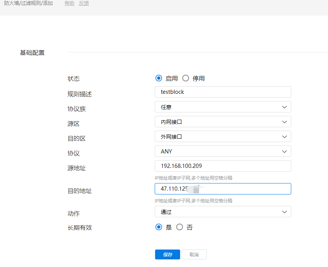Focus the 目的地址 input field
This screenshot has height=267, width=328.
(x=243, y=189)
